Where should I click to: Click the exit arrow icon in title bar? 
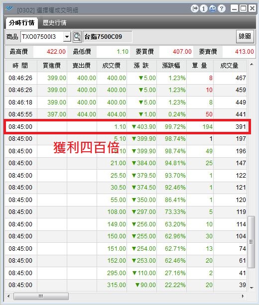point(195,8)
